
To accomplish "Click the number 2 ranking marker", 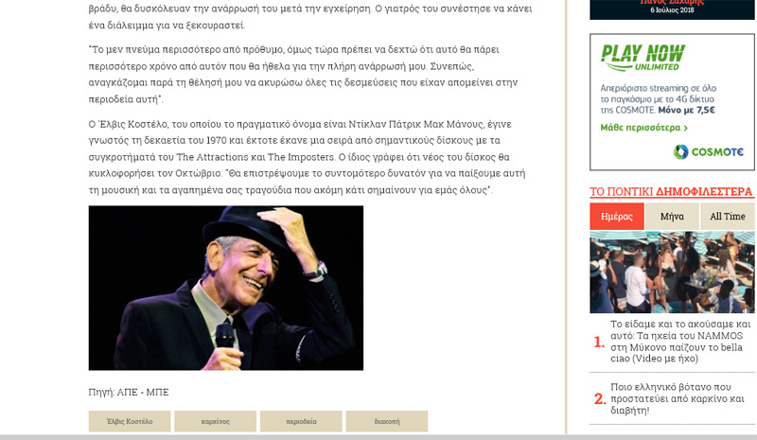I will pos(600,399).
